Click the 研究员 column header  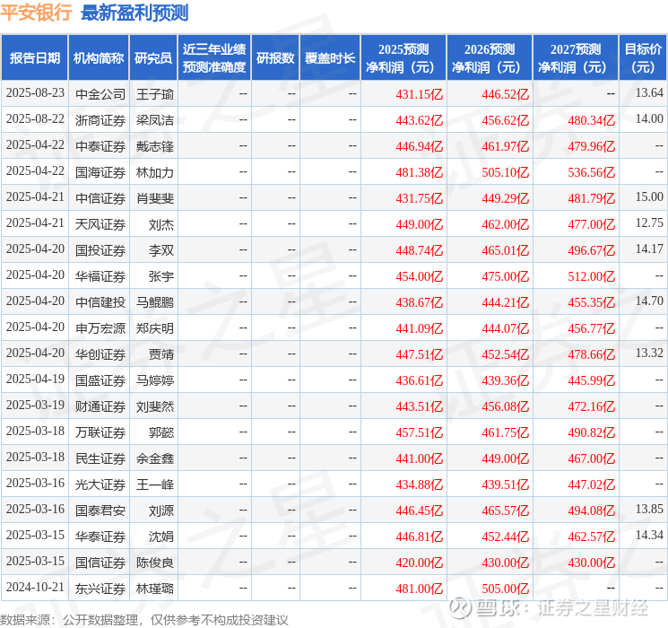click(x=153, y=58)
